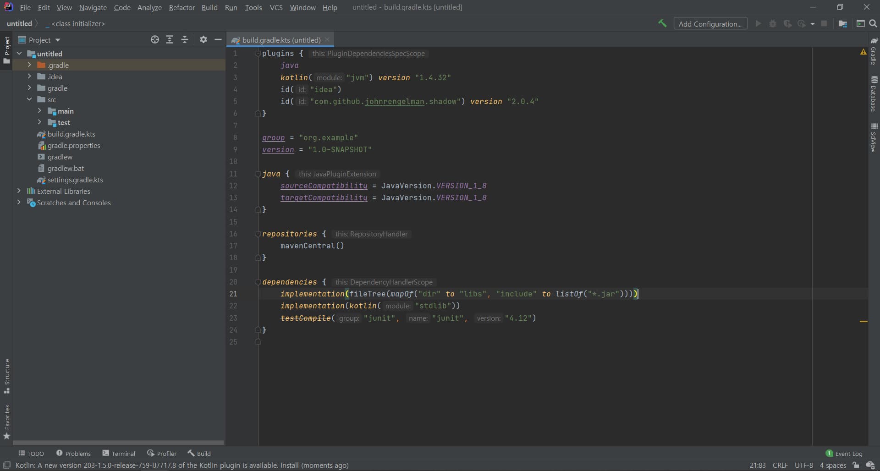The image size is (880, 471).
Task: Run with Coverage using the coverage icon
Action: tap(788, 23)
